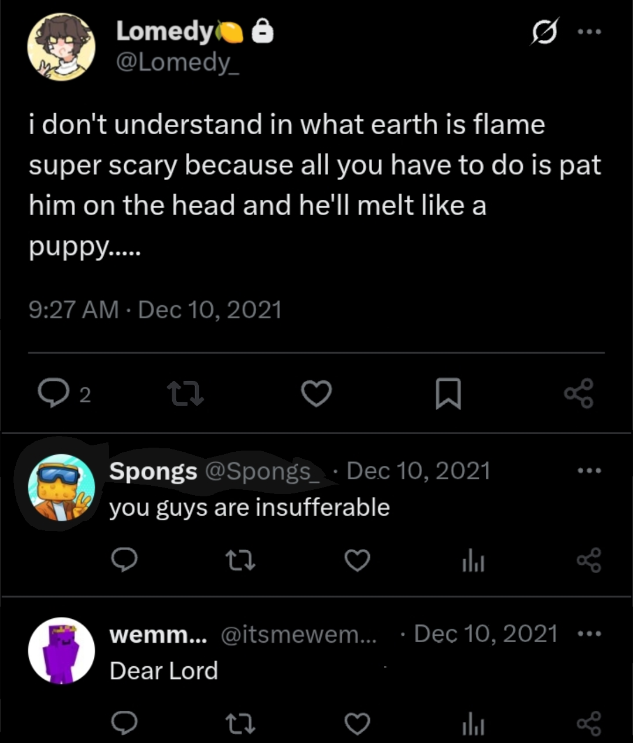This screenshot has width=633, height=743.
Task: Click the reply icon on Lomedy's tweet
Action: pyautogui.click(x=53, y=393)
